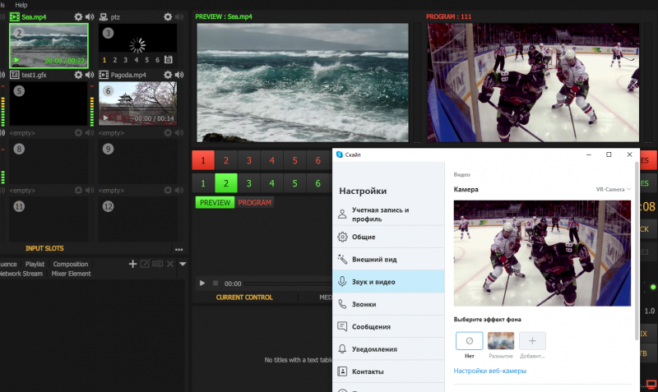Click the add (plus) icon under Input Slots
Image resolution: width=658 pixels, height=392 pixels.
(132, 264)
